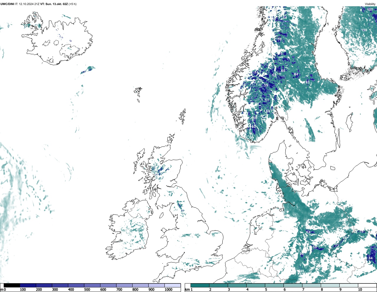Click the '58' value over Germany
The width and height of the screenshot is (377, 292).
point(315,247)
